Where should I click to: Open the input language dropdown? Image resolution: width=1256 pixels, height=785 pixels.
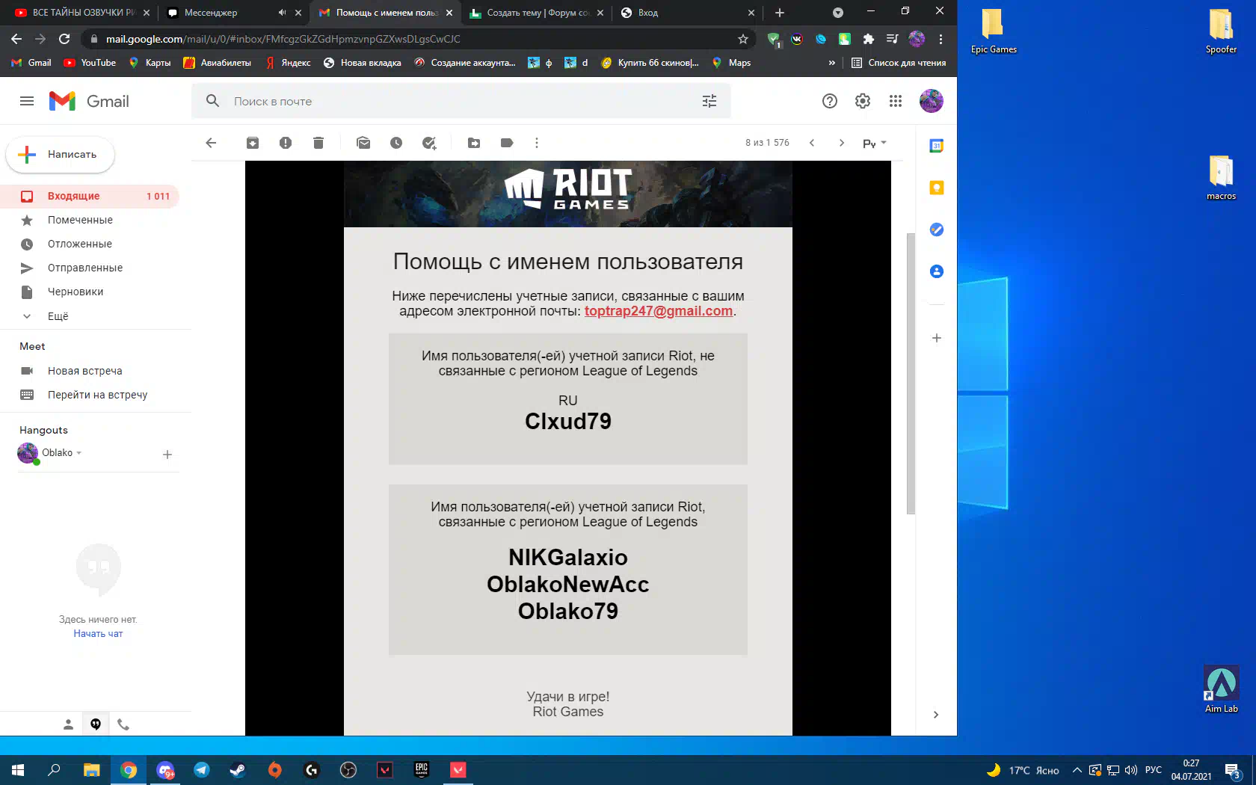pyautogui.click(x=874, y=143)
